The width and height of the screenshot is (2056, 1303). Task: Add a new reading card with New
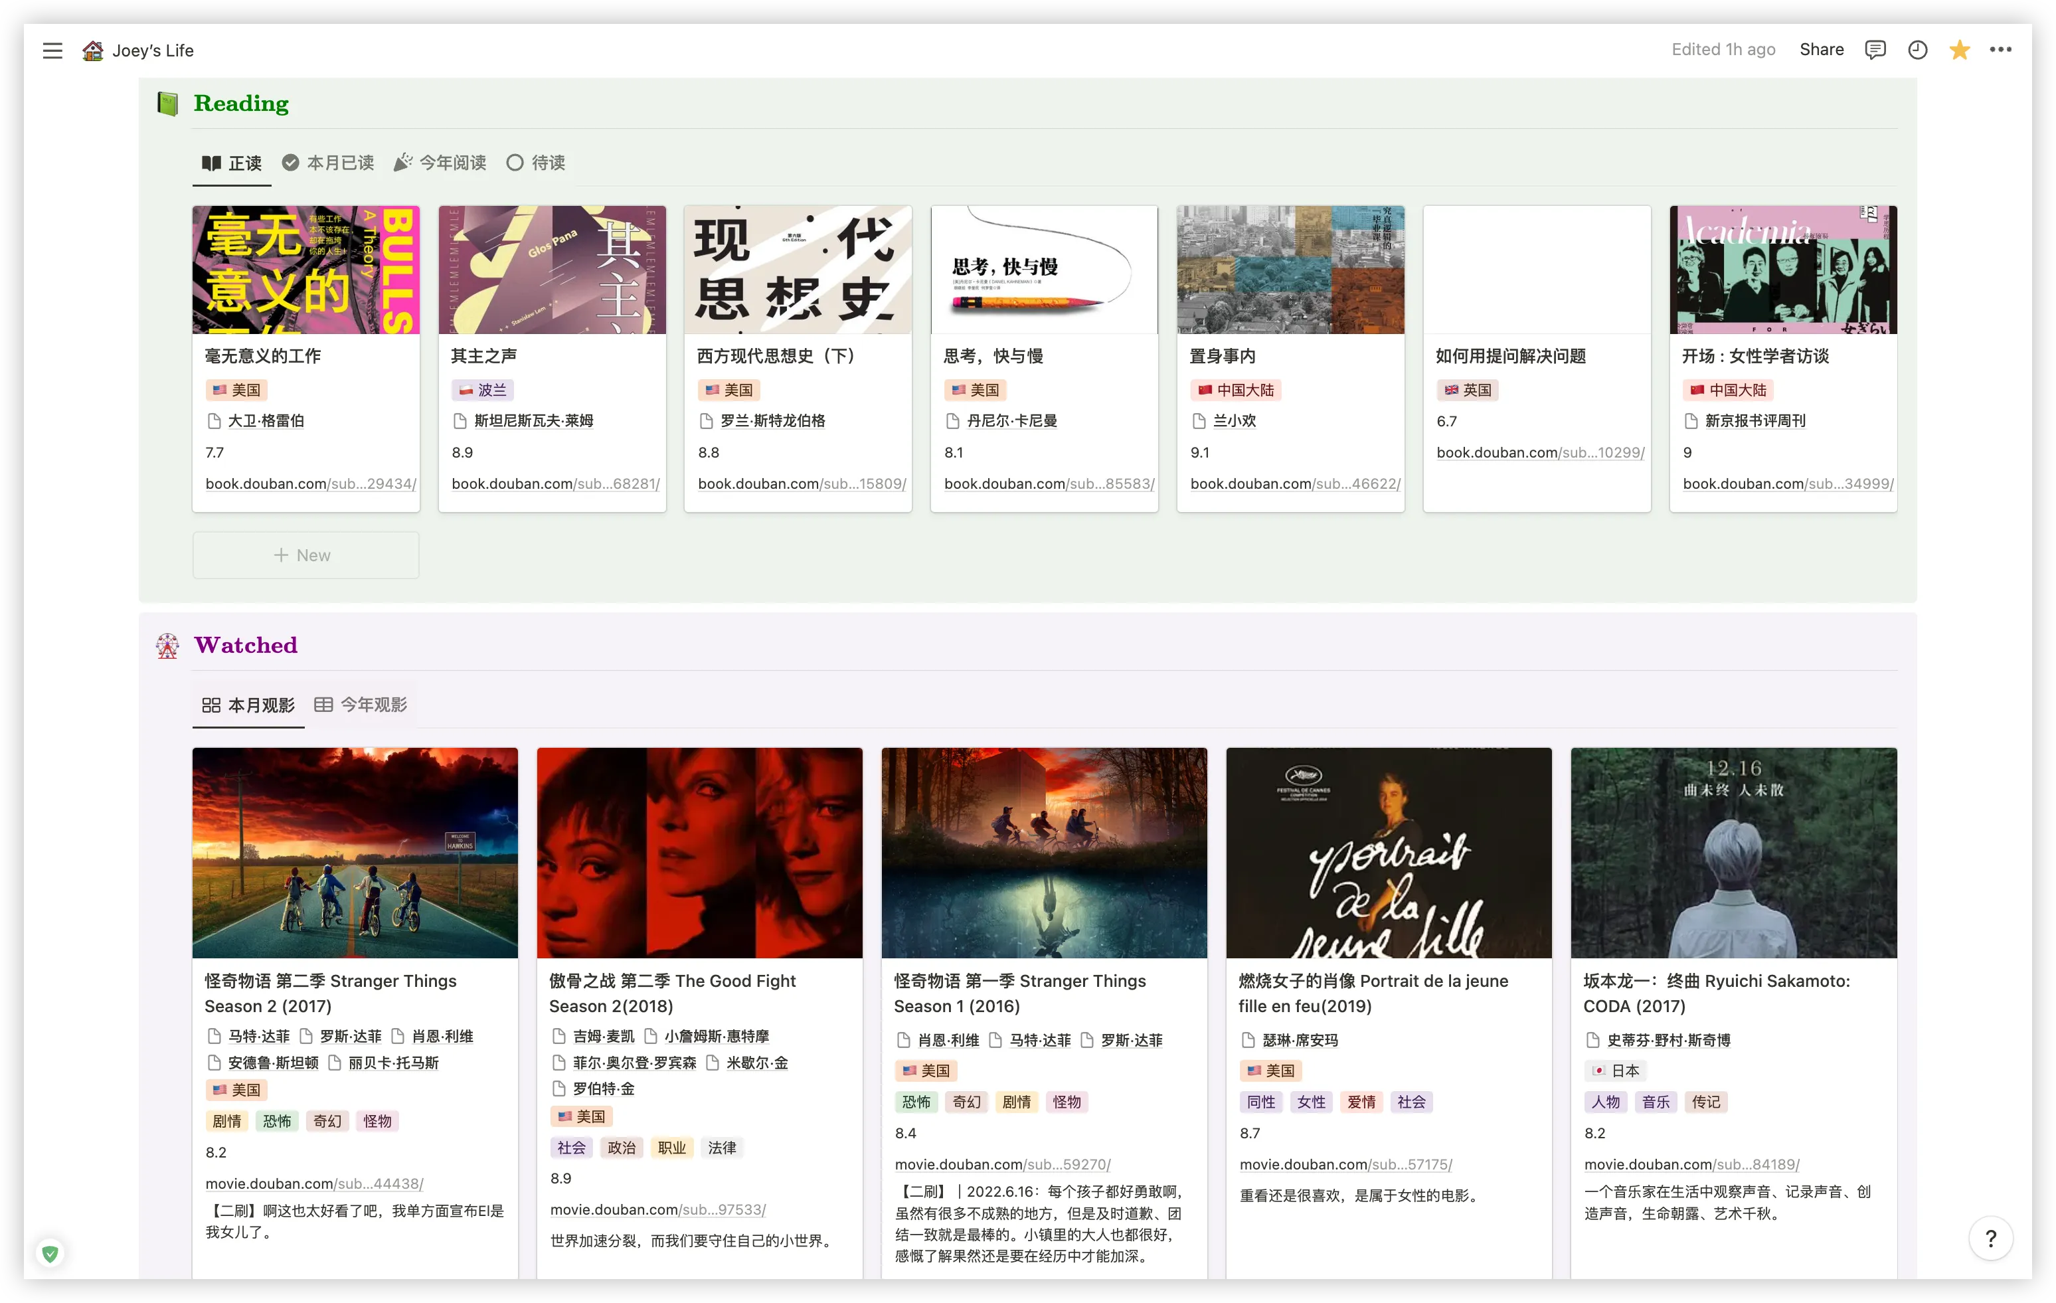[305, 555]
